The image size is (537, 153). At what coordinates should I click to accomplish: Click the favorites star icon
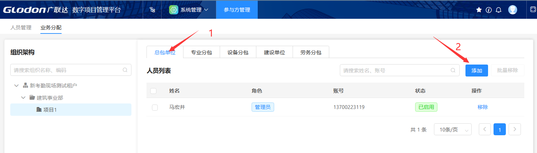pyautogui.click(x=479, y=10)
